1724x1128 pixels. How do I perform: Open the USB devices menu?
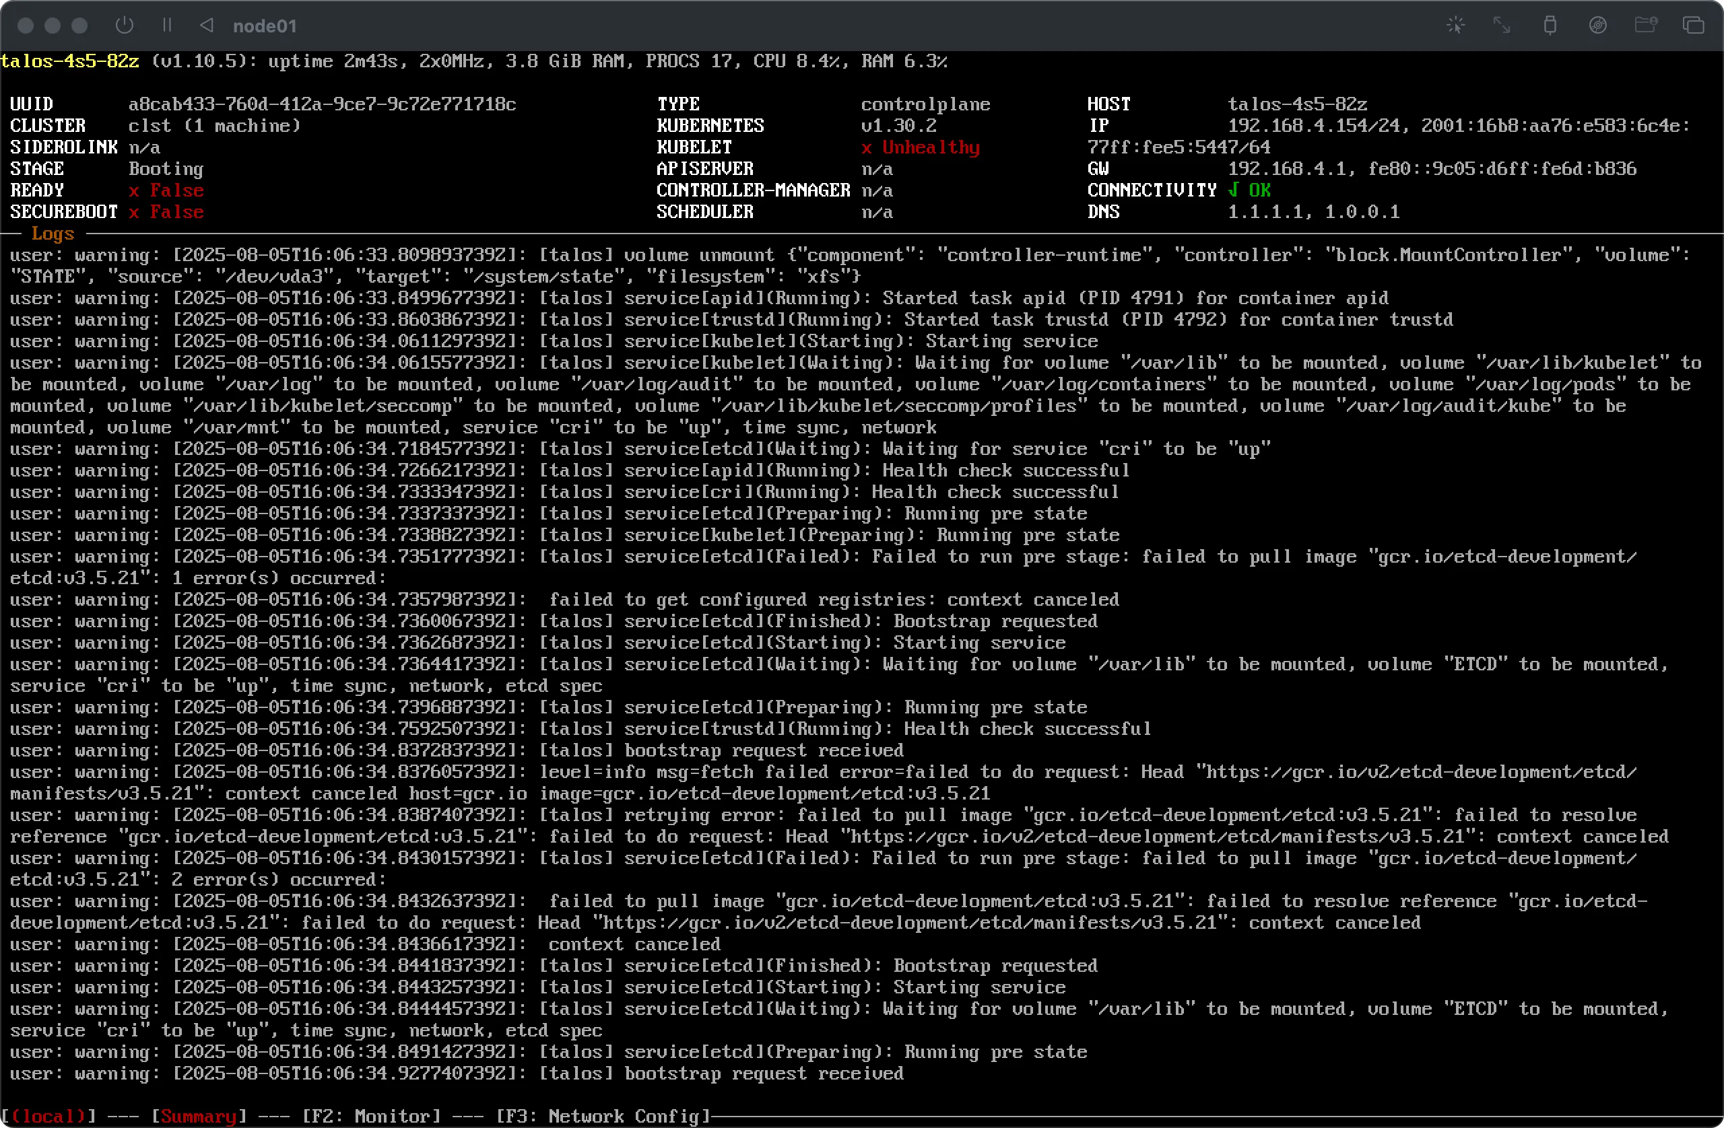(x=1550, y=25)
